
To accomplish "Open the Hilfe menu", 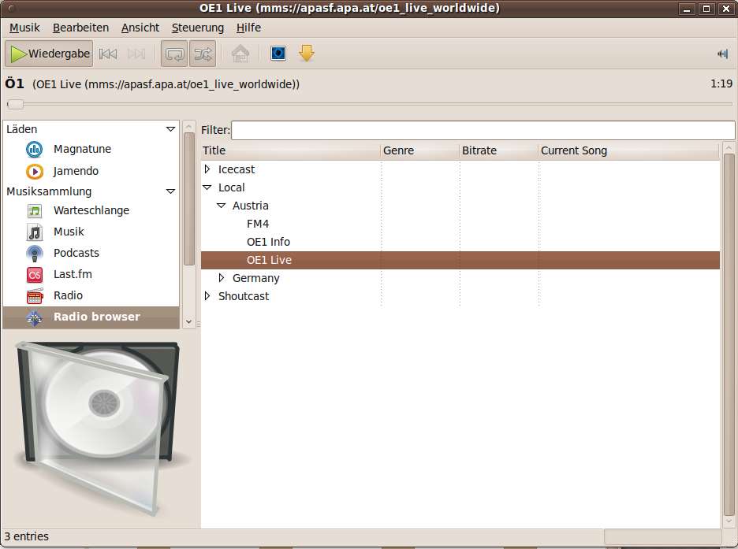I will [x=248, y=28].
